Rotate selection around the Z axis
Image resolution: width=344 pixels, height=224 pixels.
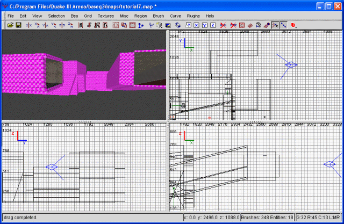(70, 25)
